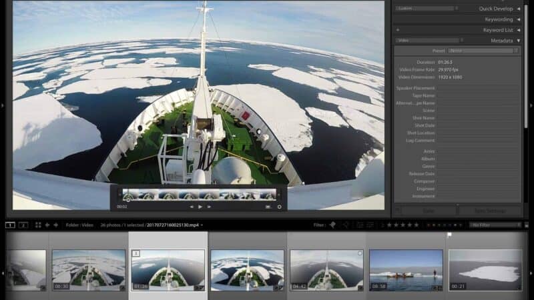Click the Tape Name field
Screen dimensions: 534x300
click(x=478, y=95)
